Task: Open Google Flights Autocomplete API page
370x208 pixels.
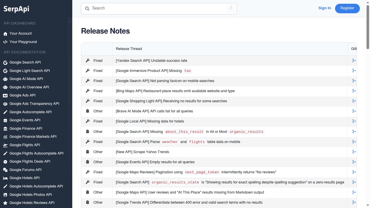Action: click(x=36, y=153)
